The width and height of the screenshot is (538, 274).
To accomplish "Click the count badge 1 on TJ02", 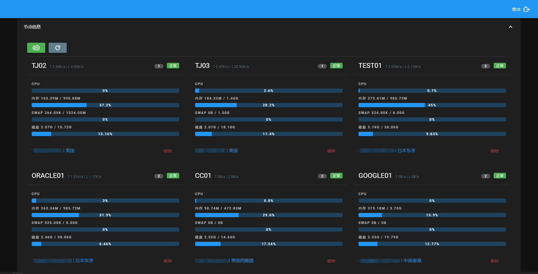I will tap(159, 66).
